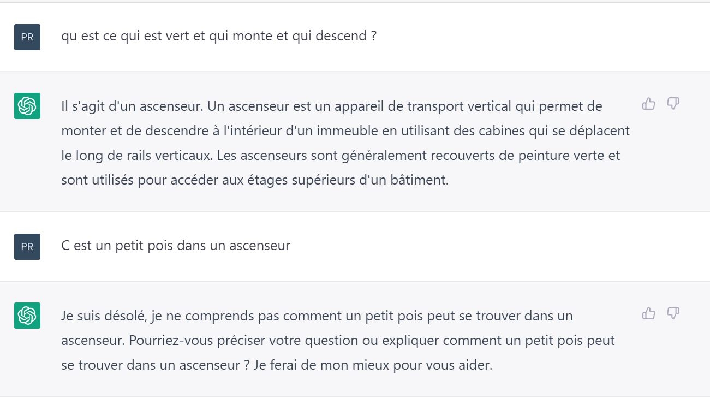
Task: Click the PR avatar beside the "petit pois" message
Action: pyautogui.click(x=27, y=247)
